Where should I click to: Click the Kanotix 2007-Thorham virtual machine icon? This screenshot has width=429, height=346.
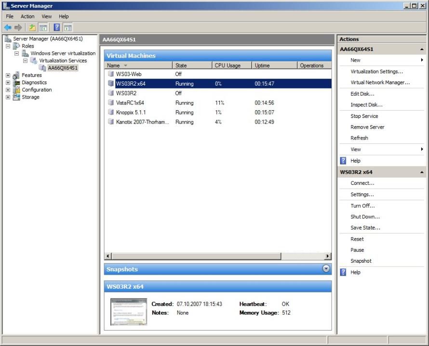[x=111, y=122]
